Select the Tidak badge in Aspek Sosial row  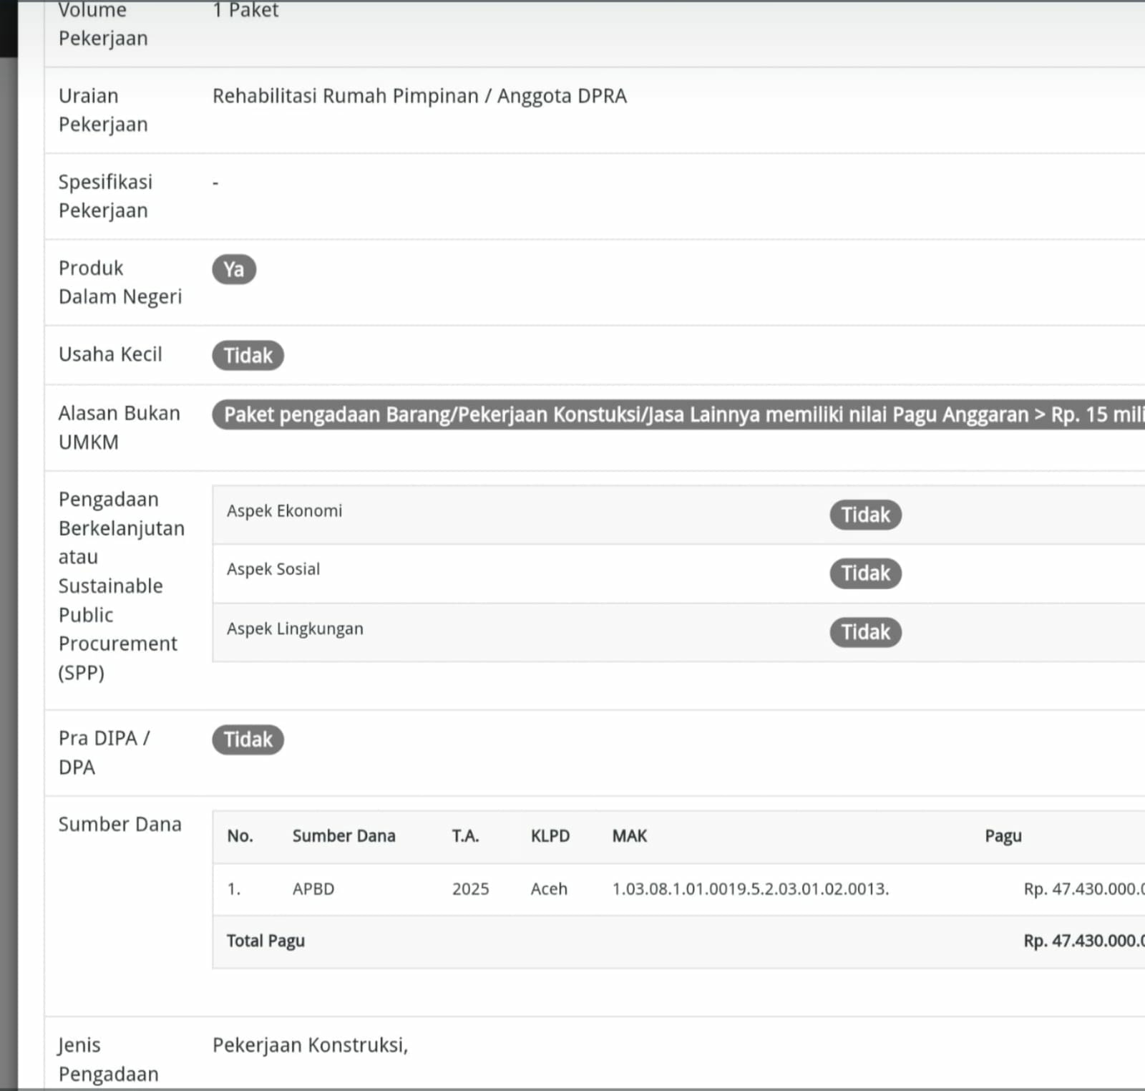[864, 573]
